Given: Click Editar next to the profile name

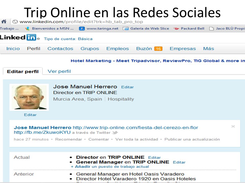Looking at the screenshot, I should tap(127, 87).
